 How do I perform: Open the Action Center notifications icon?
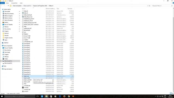click(162, 96)
